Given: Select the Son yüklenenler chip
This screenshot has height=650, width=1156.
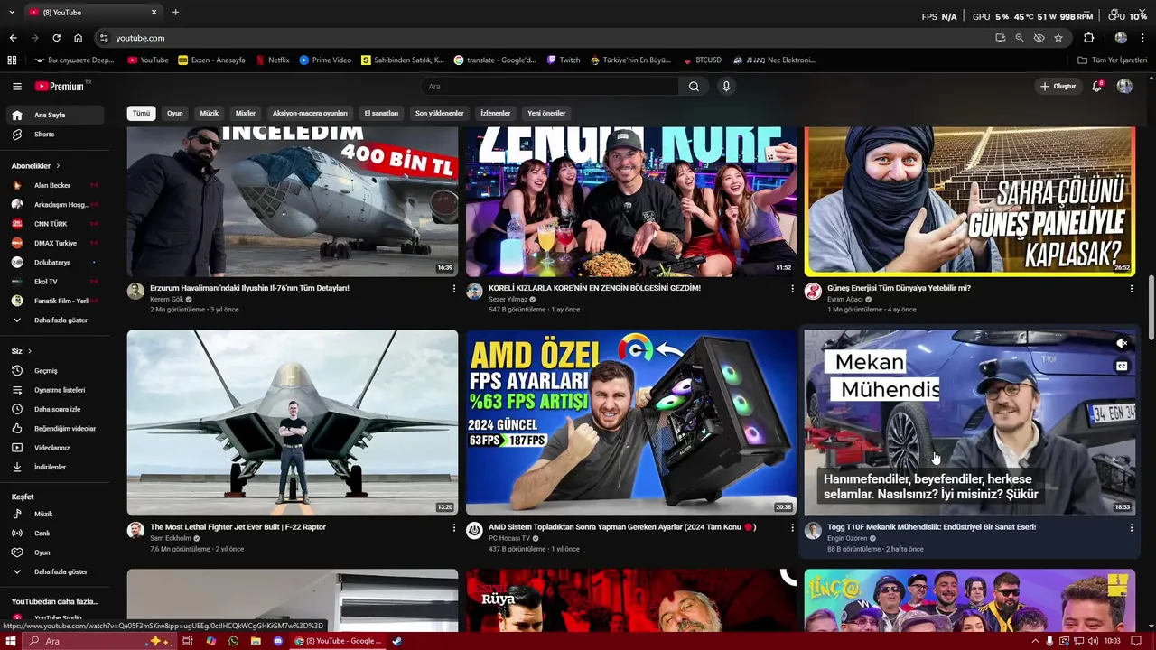Looking at the screenshot, I should [x=440, y=113].
